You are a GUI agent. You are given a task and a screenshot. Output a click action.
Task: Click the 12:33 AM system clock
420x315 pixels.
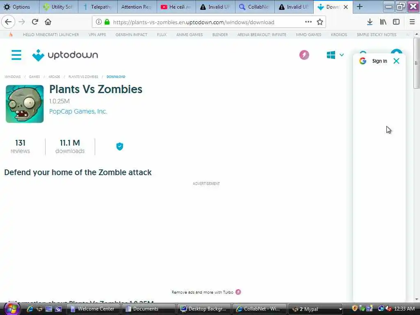click(404, 309)
